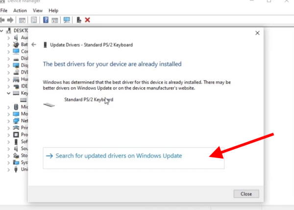Expand the Audio category chevron
The height and width of the screenshot is (210, 294).
(x=9, y=38)
